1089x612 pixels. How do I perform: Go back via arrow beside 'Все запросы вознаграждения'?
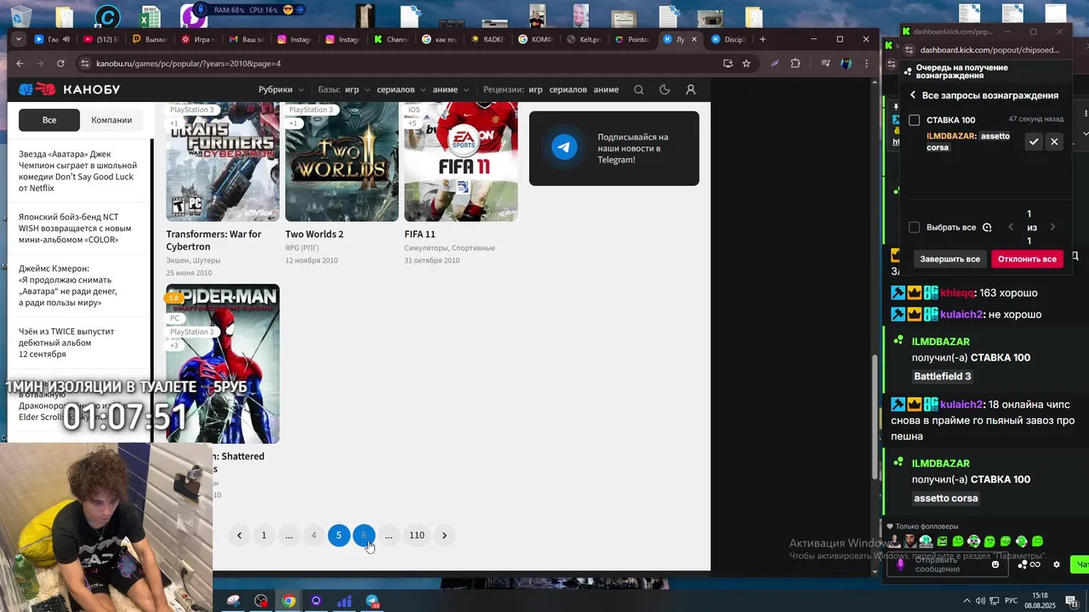[x=913, y=95]
